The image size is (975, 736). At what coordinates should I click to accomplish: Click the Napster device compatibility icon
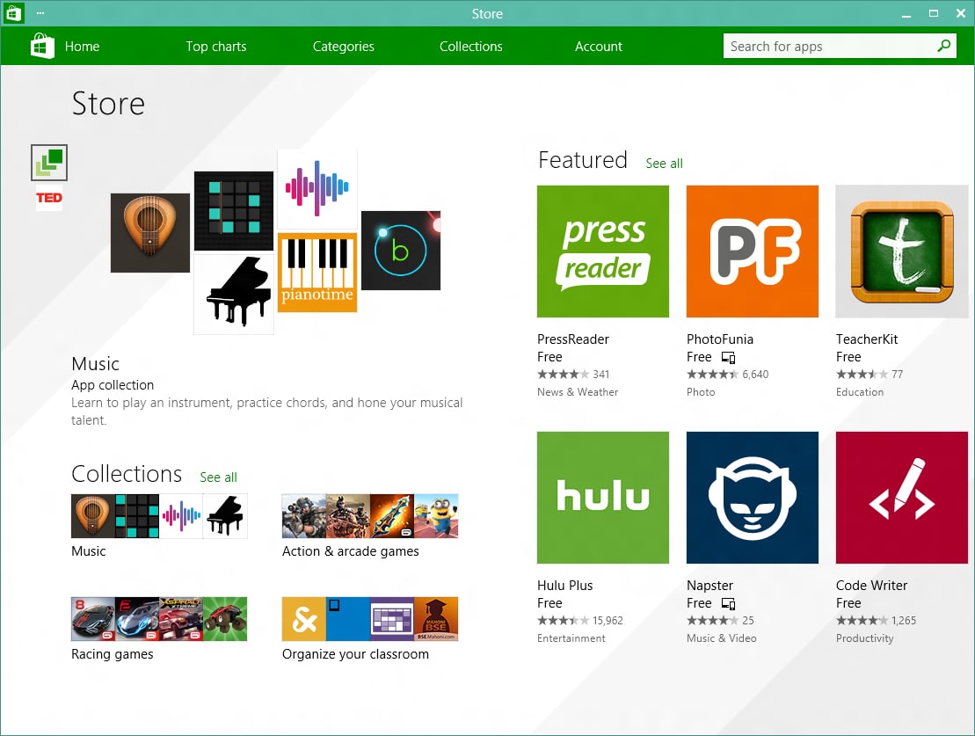tap(728, 604)
